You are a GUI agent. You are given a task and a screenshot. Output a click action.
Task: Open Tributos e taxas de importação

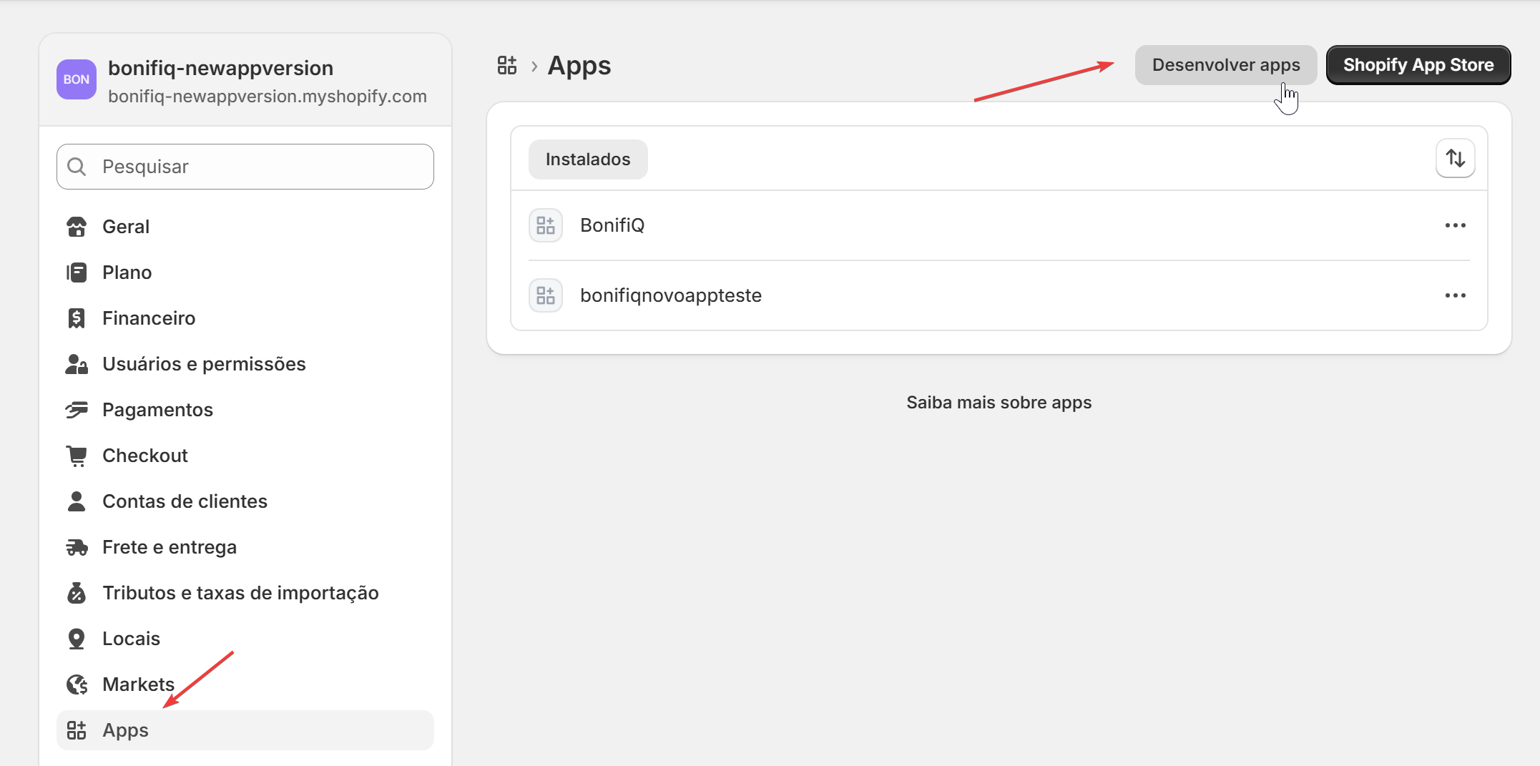click(x=245, y=593)
